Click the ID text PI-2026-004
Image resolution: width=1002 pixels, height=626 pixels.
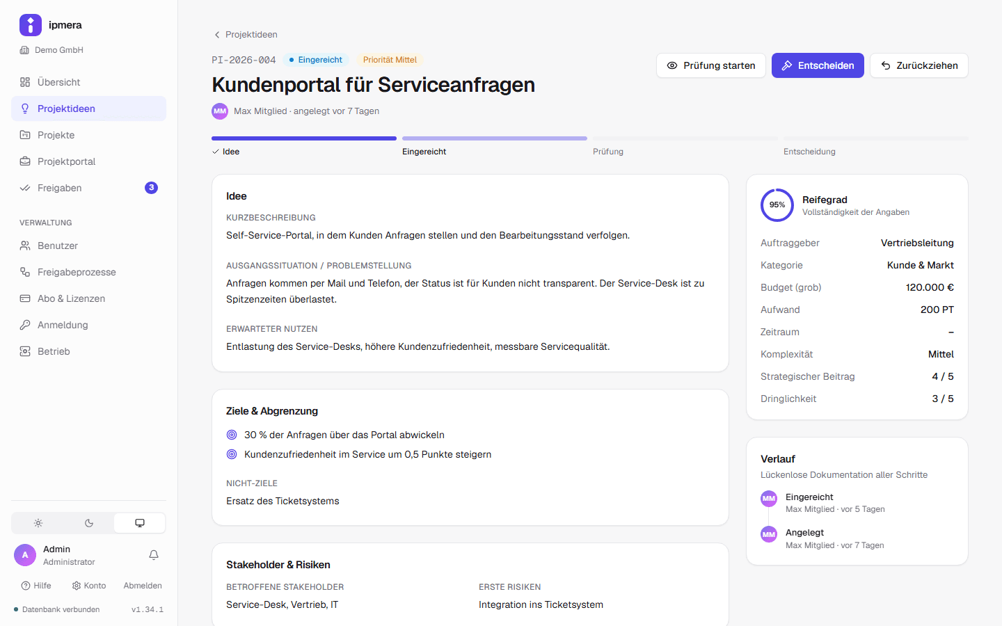point(244,60)
